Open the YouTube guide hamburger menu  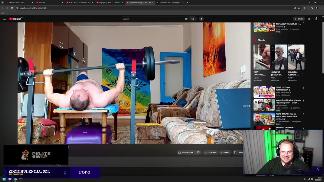click(x=4, y=19)
